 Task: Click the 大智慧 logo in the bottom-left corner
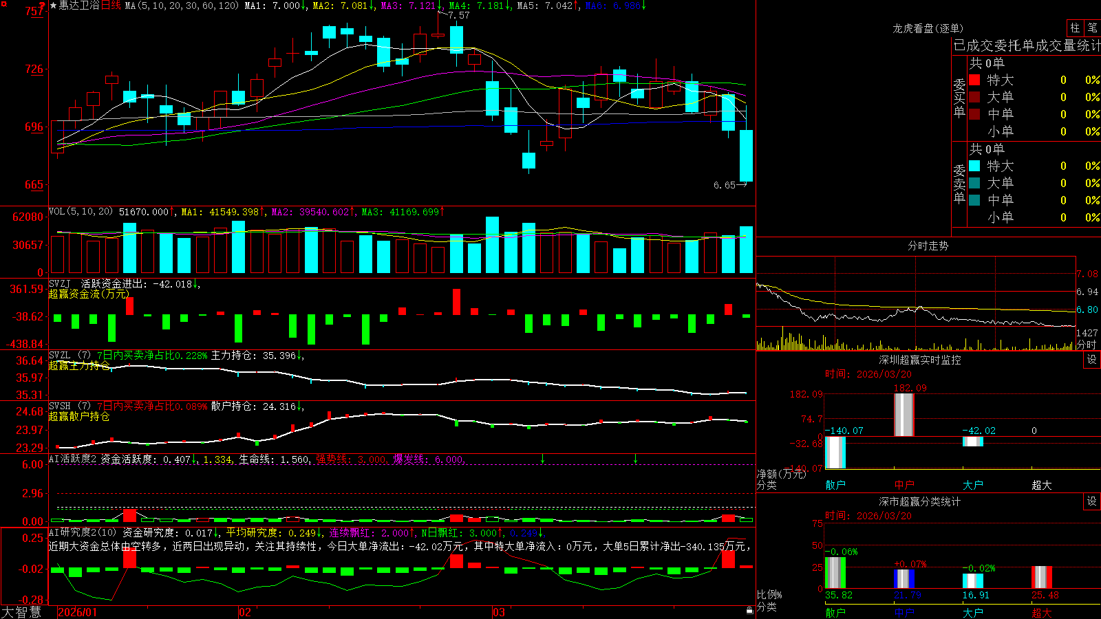(x=21, y=612)
